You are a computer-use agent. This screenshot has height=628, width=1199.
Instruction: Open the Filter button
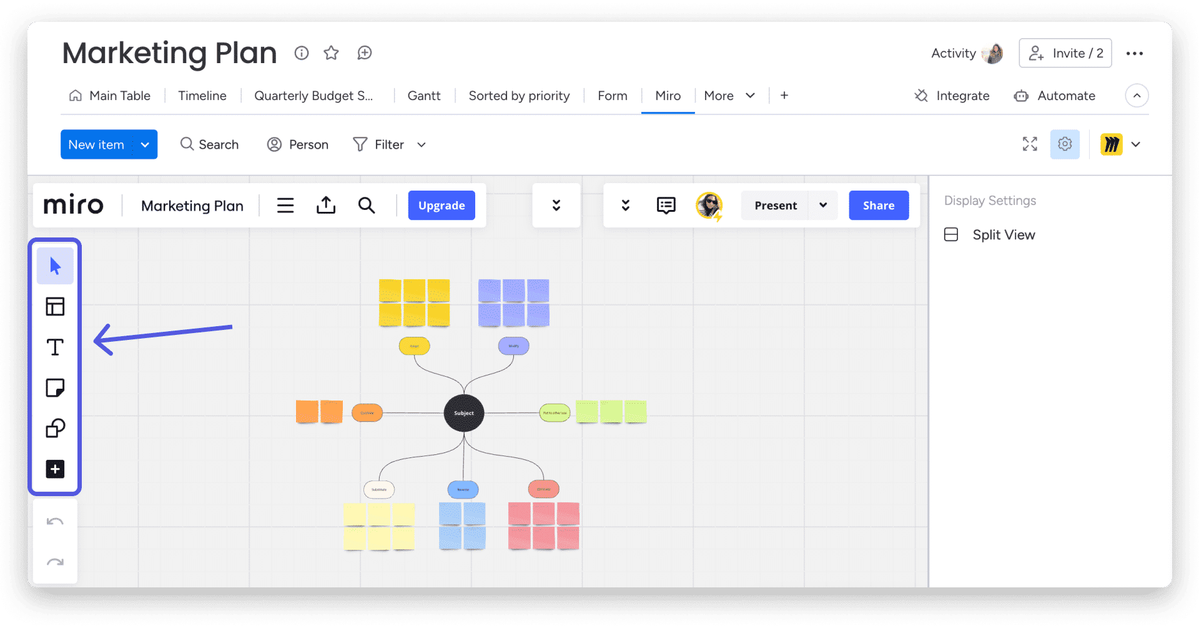pos(379,144)
